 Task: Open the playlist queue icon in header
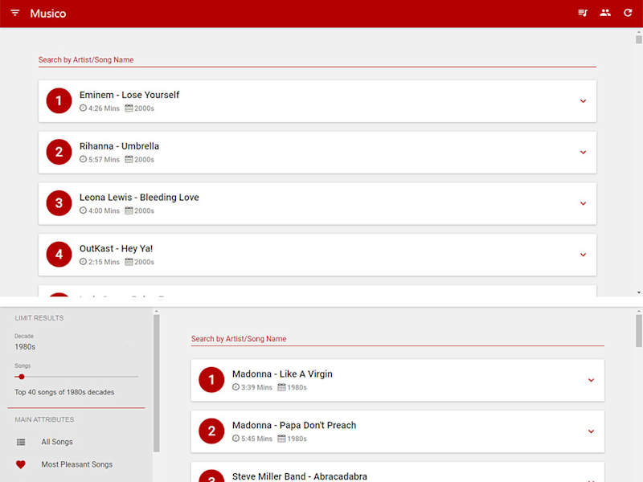coord(583,13)
